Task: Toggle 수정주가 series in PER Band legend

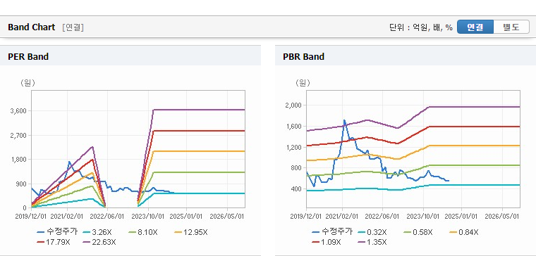Action: pyautogui.click(x=57, y=232)
